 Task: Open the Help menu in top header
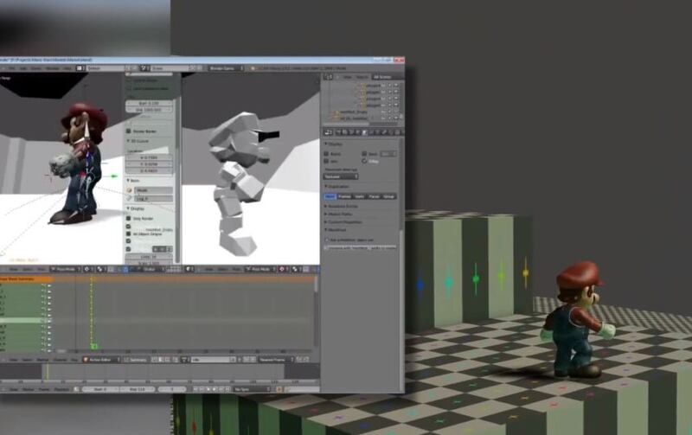(x=67, y=68)
